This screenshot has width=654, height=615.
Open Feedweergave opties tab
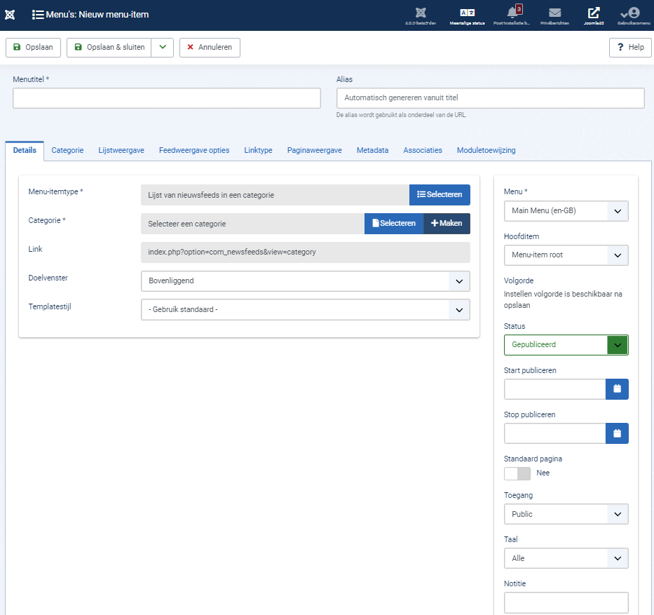click(x=194, y=151)
